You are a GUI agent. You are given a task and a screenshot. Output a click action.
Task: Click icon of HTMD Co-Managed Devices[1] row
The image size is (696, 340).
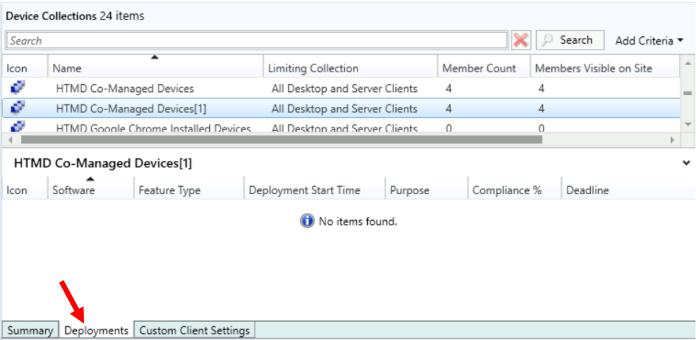pos(18,108)
